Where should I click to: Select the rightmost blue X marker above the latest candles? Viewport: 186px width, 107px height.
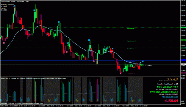[143, 61]
